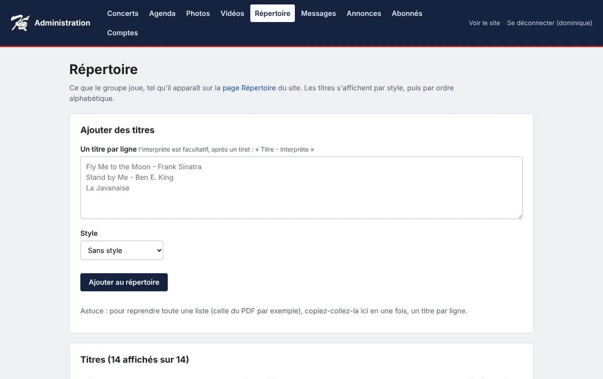Click the 'Titres (14 affichés sur 14)' heading
The height and width of the screenshot is (379, 603).
click(x=135, y=359)
